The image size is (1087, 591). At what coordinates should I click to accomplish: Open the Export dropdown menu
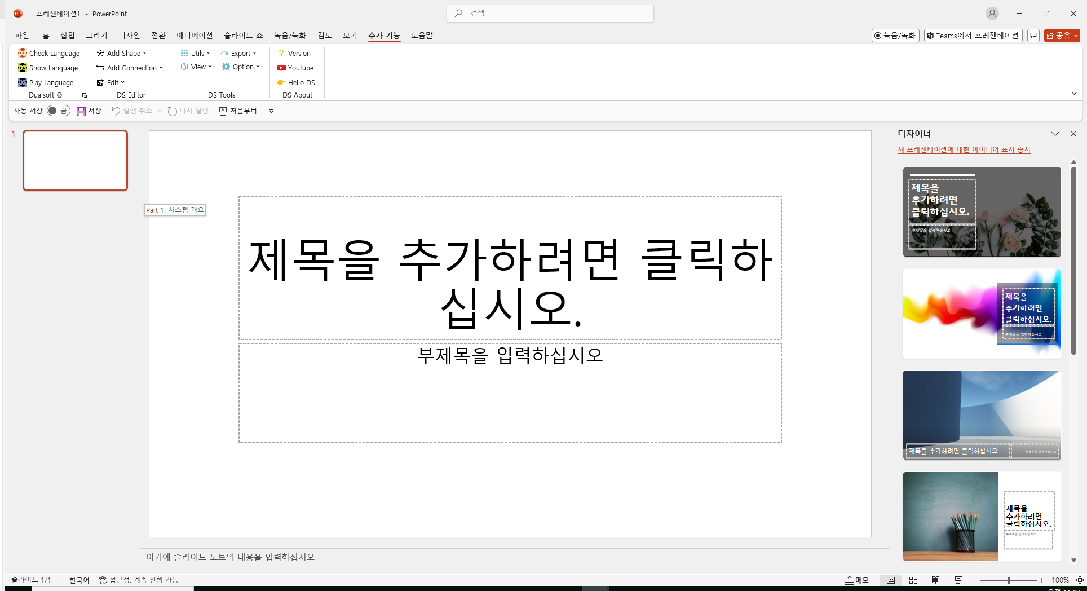click(239, 53)
